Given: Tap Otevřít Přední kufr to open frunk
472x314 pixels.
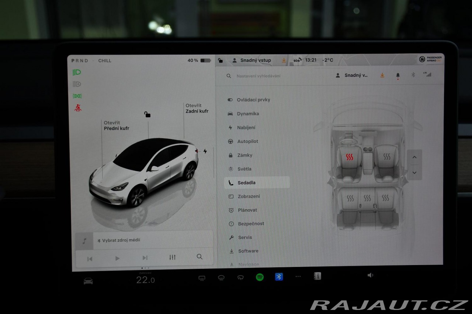Looking at the screenshot, I should pos(116,126).
